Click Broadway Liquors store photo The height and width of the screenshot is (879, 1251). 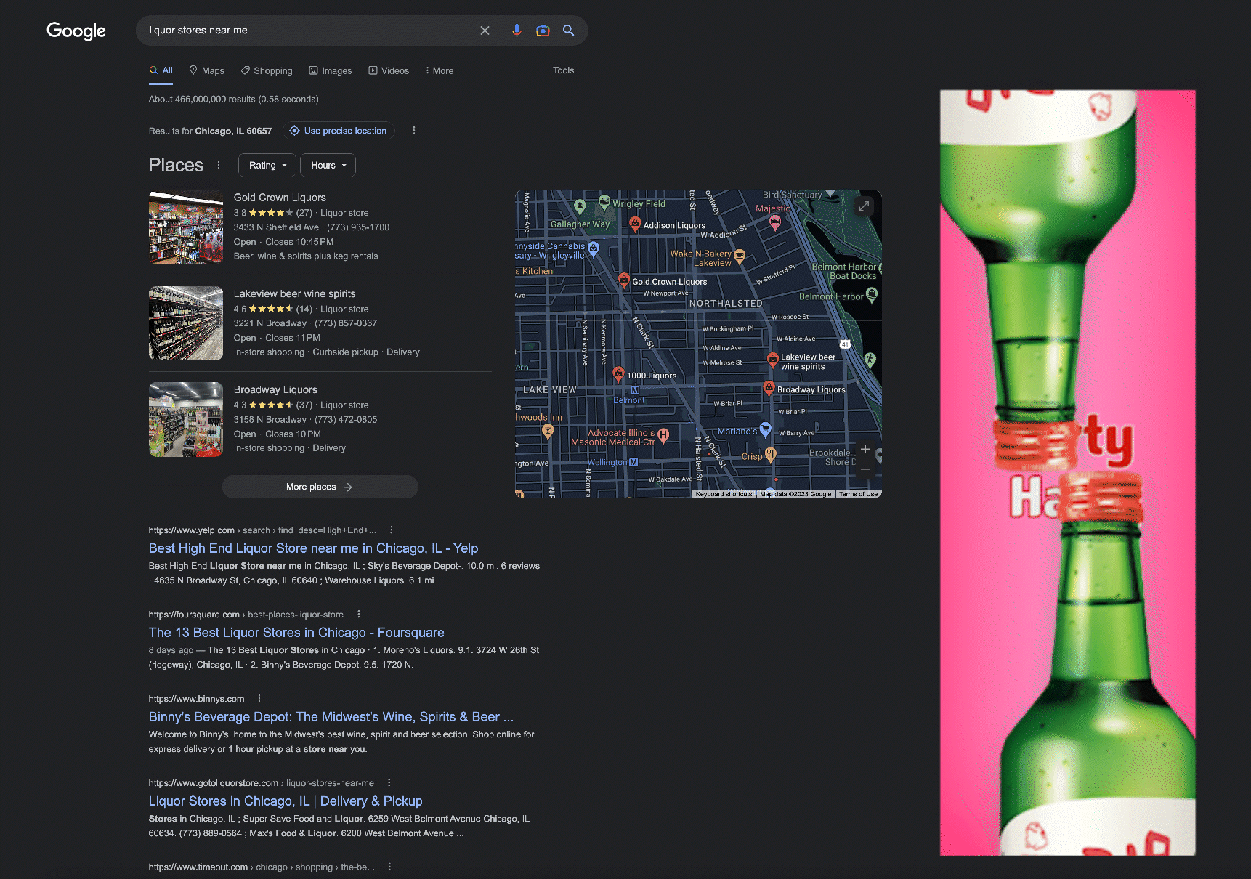[186, 419]
